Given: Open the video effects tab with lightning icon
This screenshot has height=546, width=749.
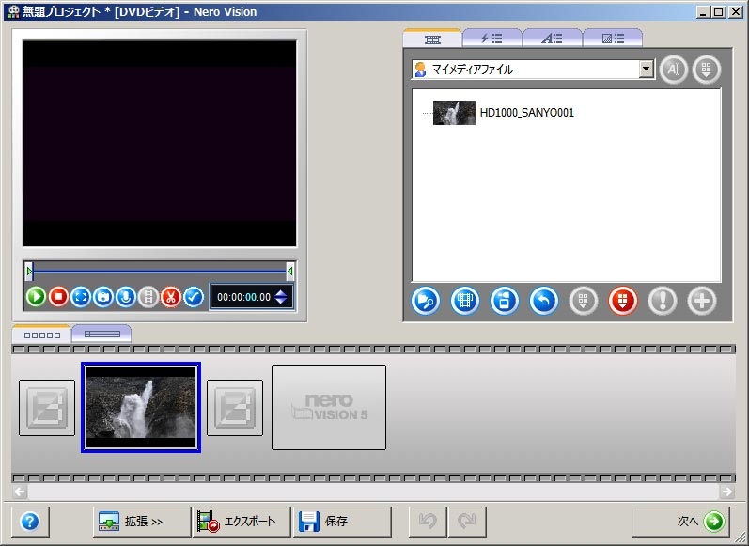Looking at the screenshot, I should (492, 39).
